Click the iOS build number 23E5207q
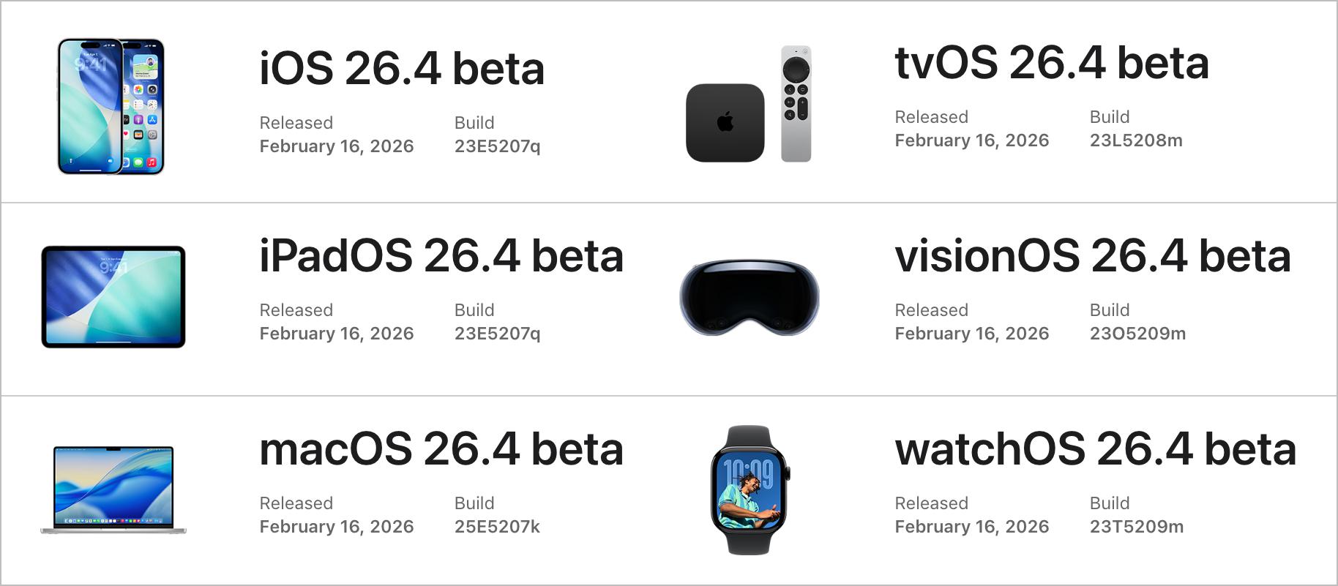The image size is (1338, 586). [x=497, y=146]
